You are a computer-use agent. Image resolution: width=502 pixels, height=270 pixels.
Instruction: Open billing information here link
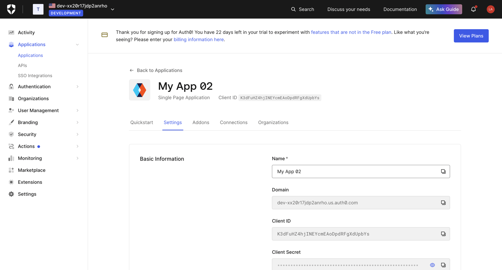199,39
